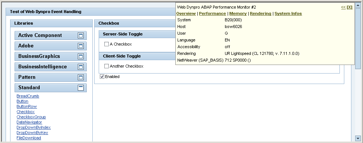Click the host value bsw6026
363x143 pixels.
(233, 27)
